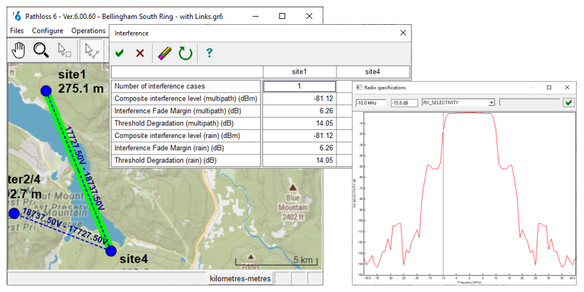This screenshot has height=292, width=584.
Task: Choose the site selection pointer tool
Action: click(x=65, y=50)
